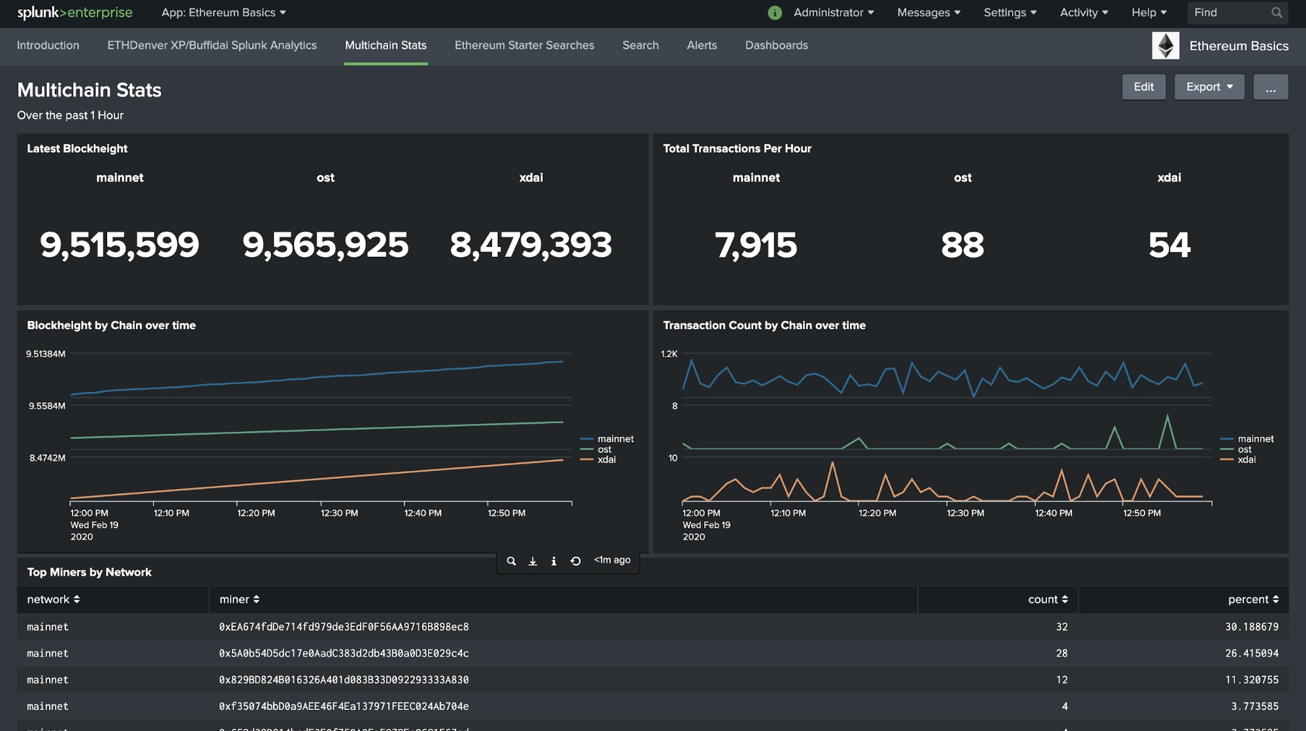The width and height of the screenshot is (1306, 731).
Task: Click the Ethereum Basics diamond logo
Action: tap(1166, 46)
